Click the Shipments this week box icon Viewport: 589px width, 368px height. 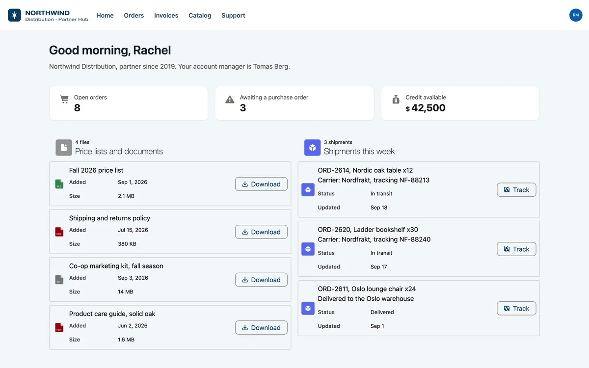[x=312, y=147]
